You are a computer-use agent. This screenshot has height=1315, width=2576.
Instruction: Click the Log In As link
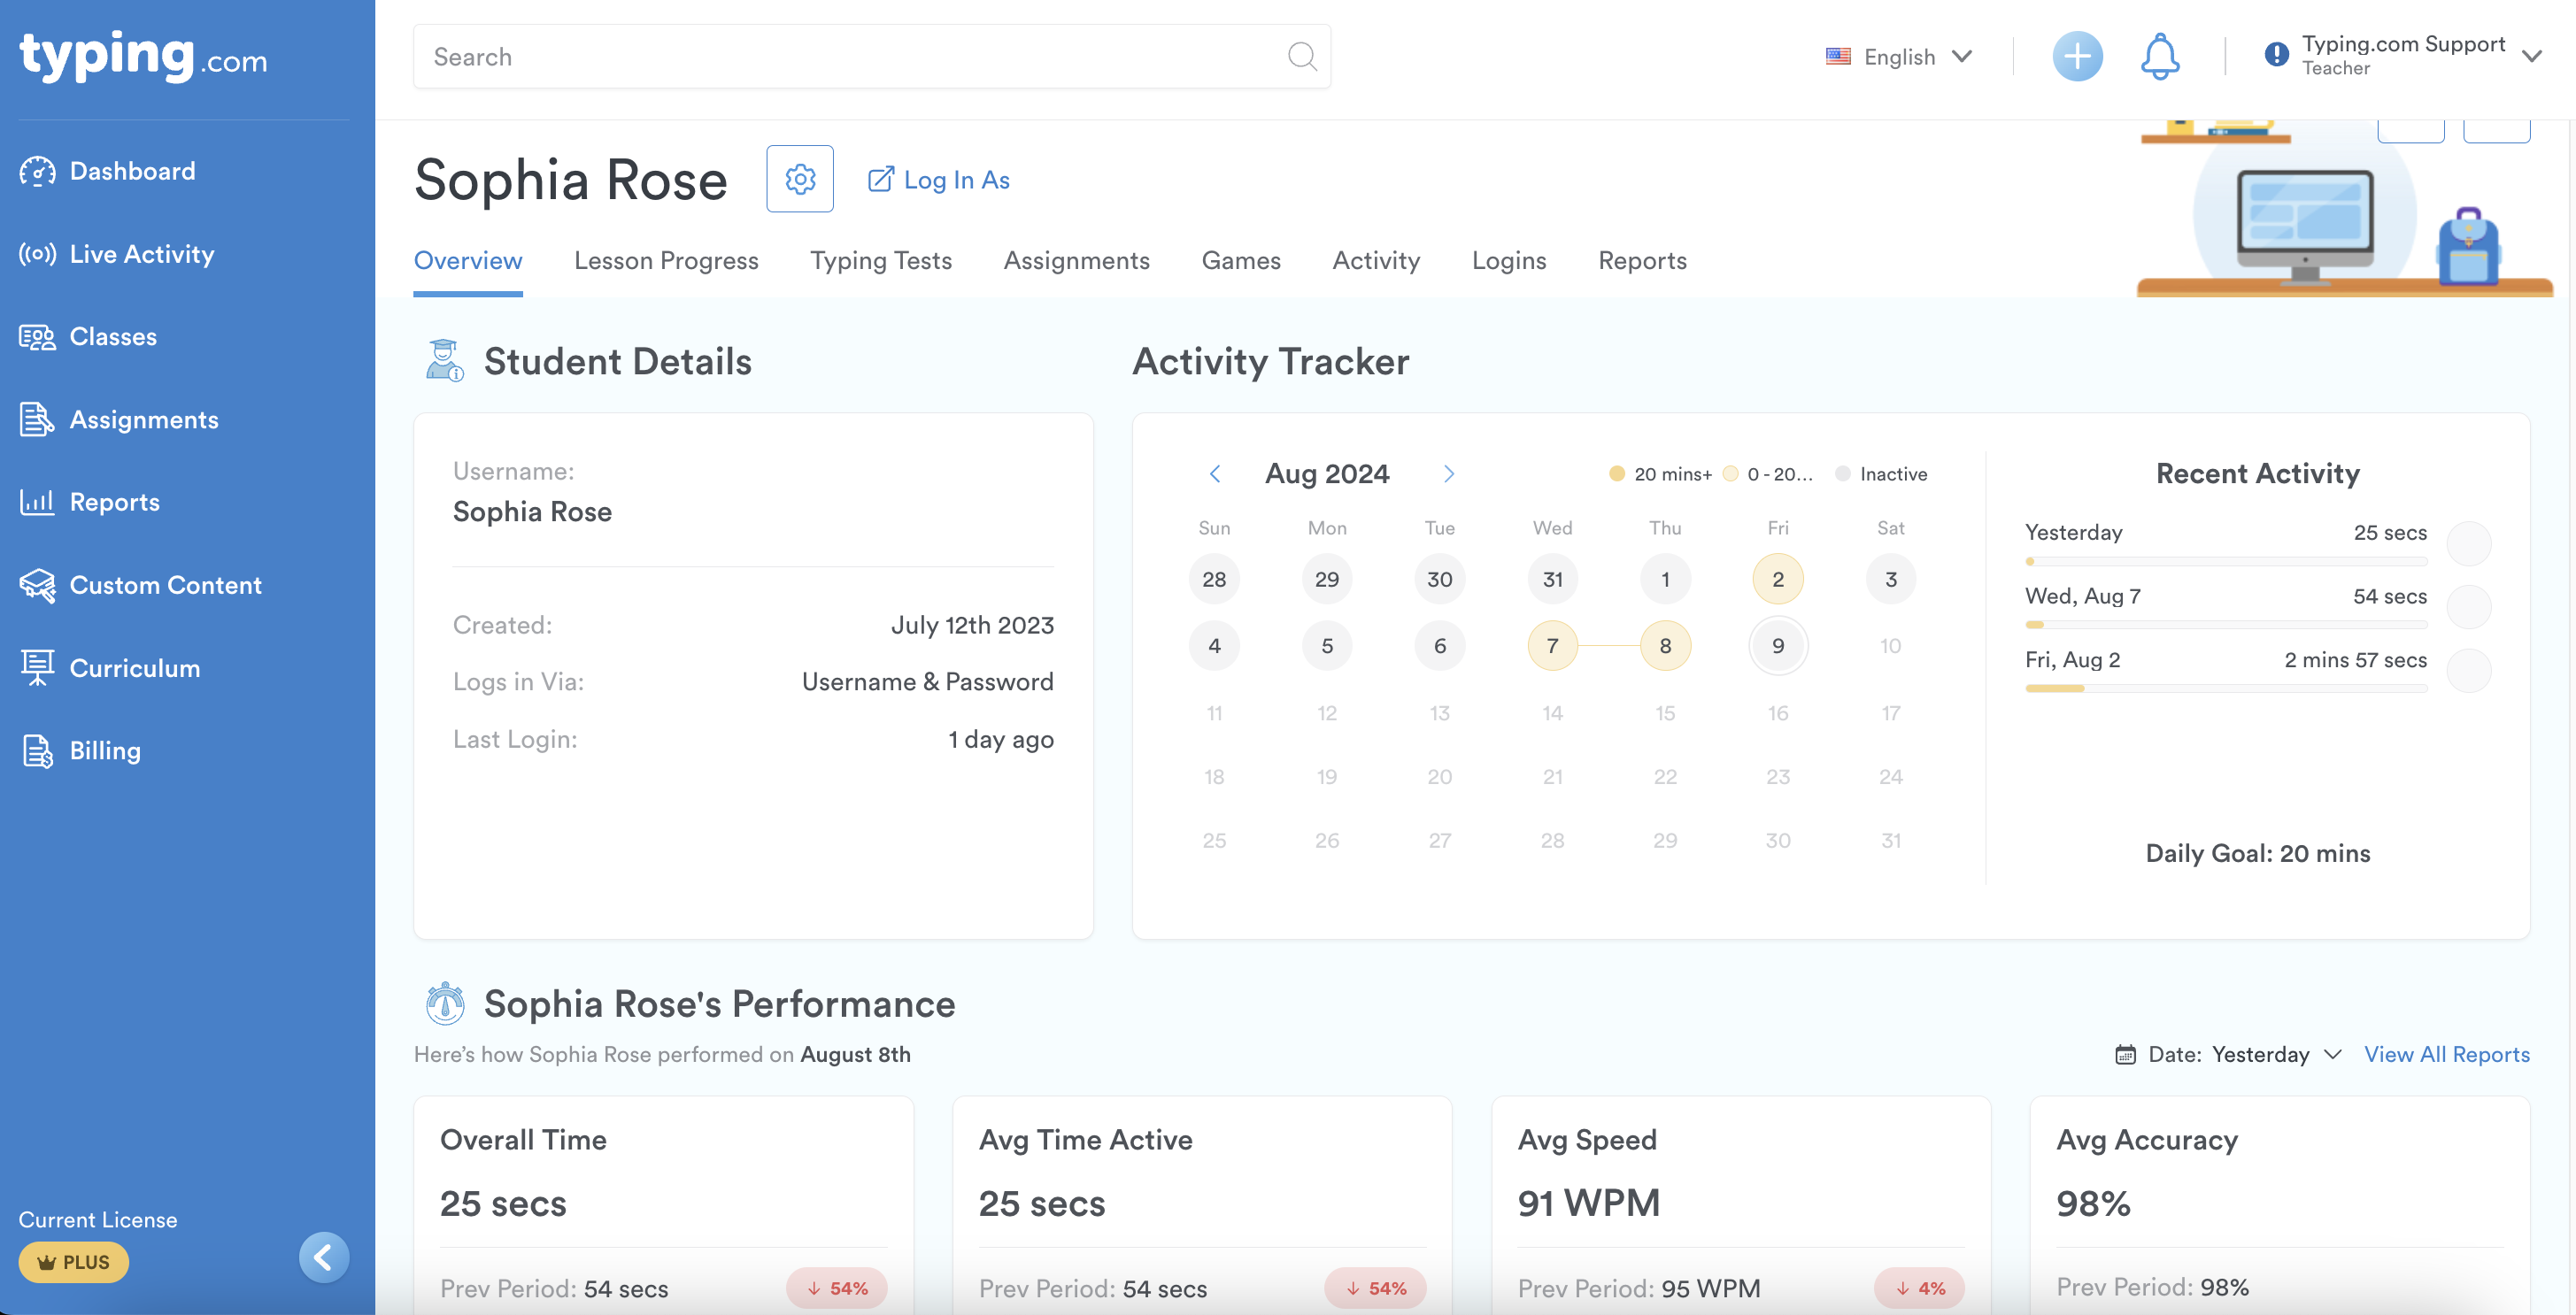[937, 180]
